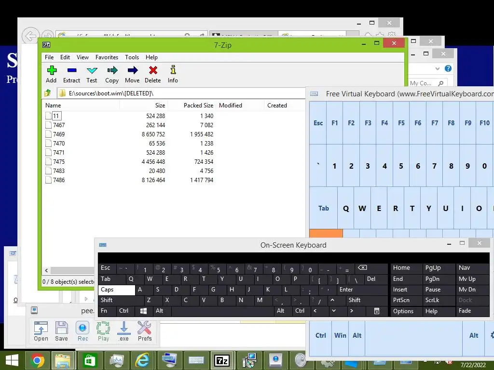Open the Windows Store taskbar icon
This screenshot has height=370, width=494.
(x=89, y=360)
